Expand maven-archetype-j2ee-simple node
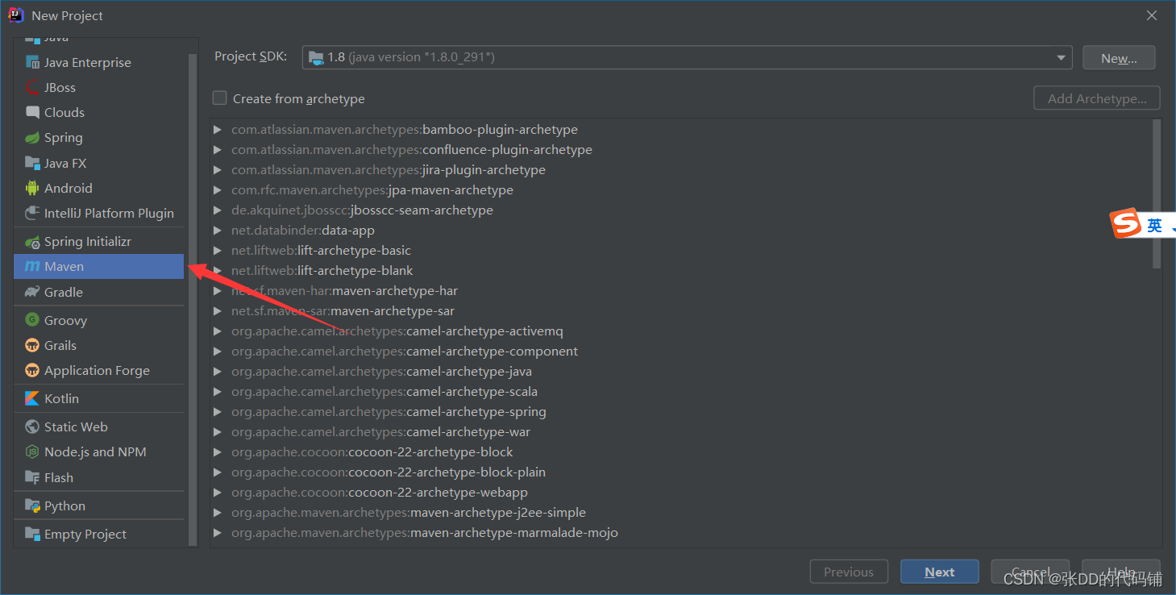Viewport: 1176px width, 595px height. click(x=217, y=512)
